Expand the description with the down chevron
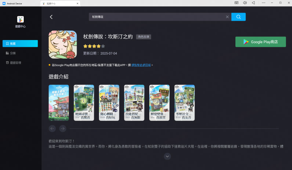Screen dimensions: 292x170 pos(167,157)
